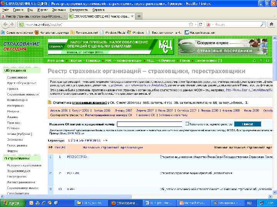The height and width of the screenshot is (207, 277).
Task: Sort list by Уставному капиталу
Action: click(173, 115)
